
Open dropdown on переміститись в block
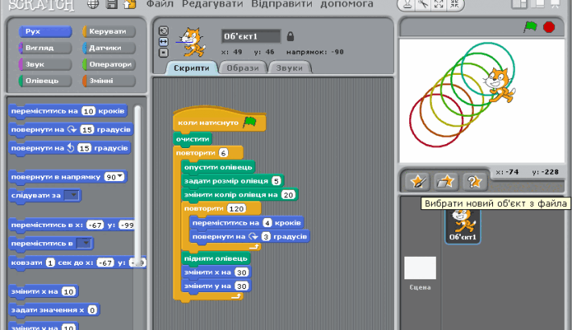point(85,243)
